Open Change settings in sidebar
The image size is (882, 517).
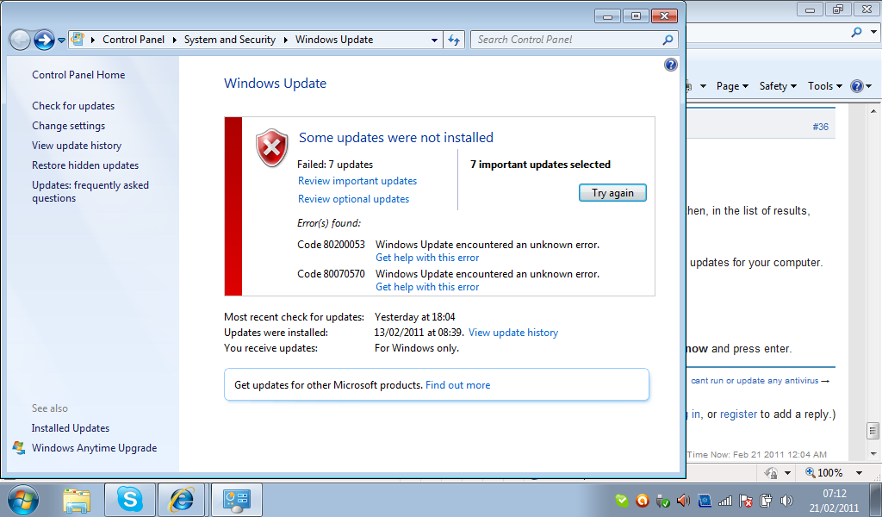pyautogui.click(x=69, y=126)
